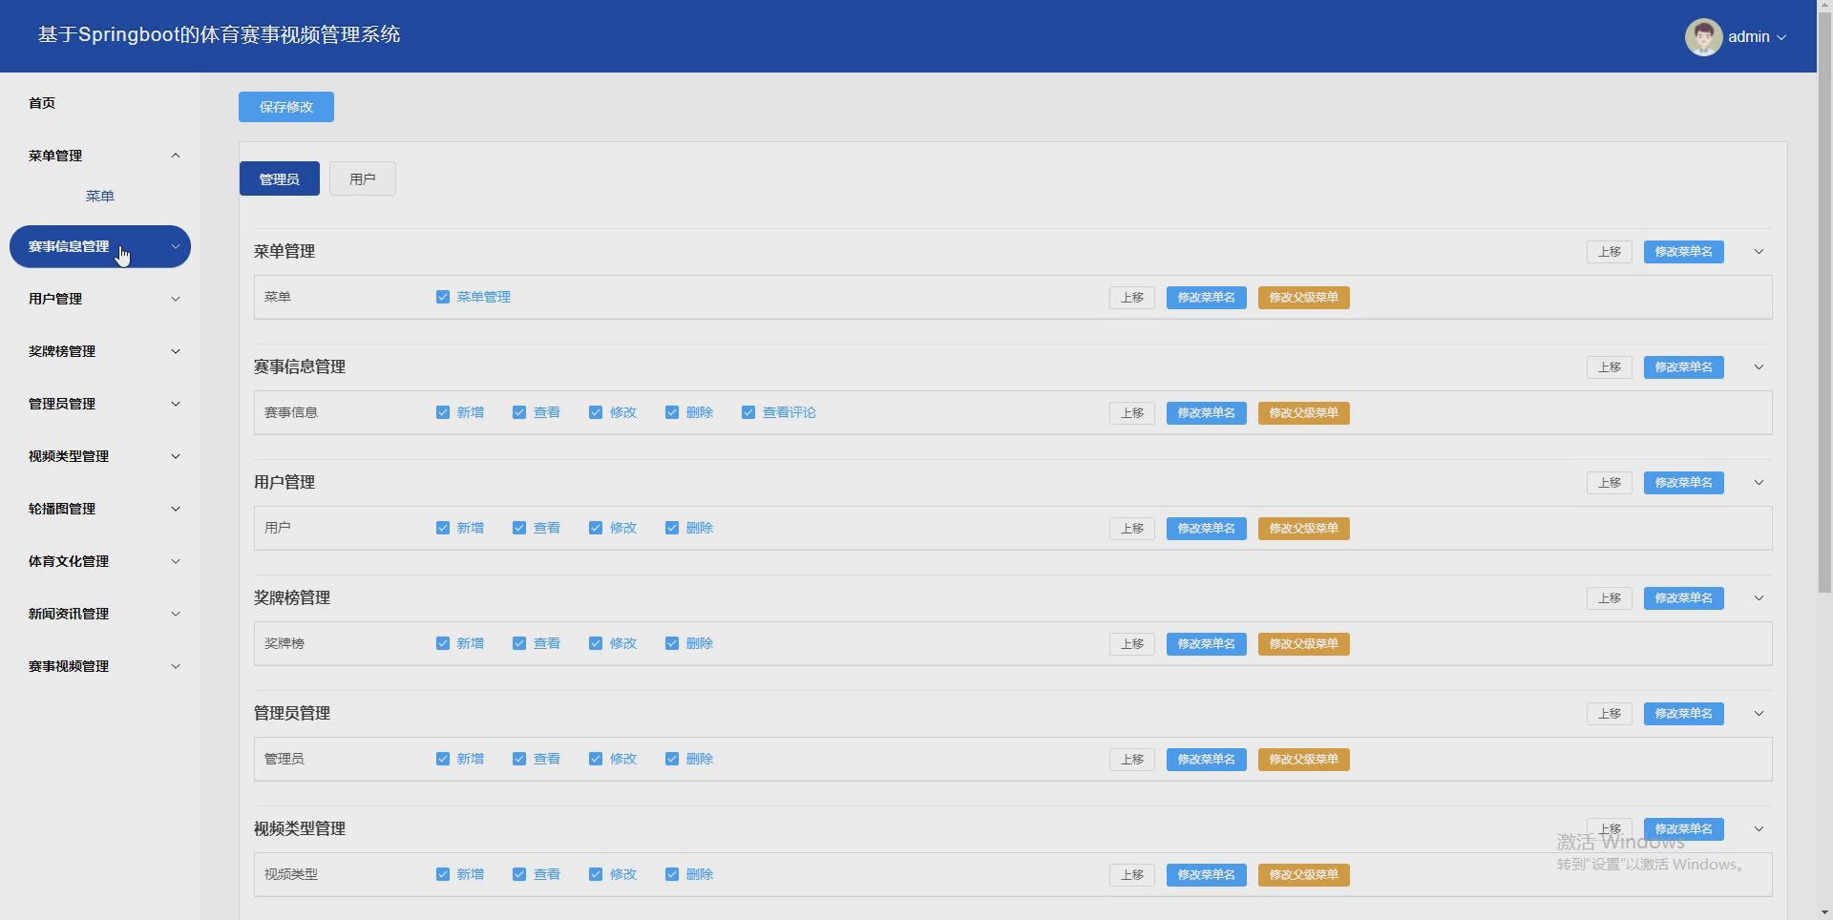Uncheck 菜单管理 checkbox in 菜单 row
This screenshot has height=920, width=1833.
point(443,297)
